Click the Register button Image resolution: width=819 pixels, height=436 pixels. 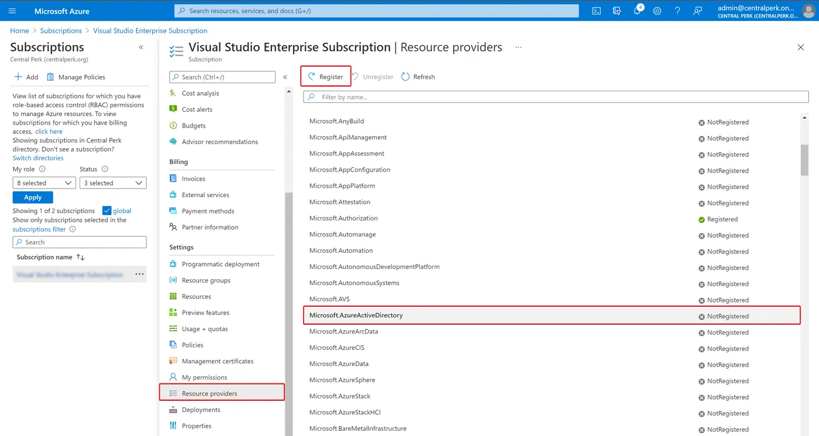(x=326, y=77)
